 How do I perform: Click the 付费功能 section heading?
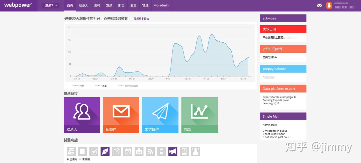pos(71,140)
